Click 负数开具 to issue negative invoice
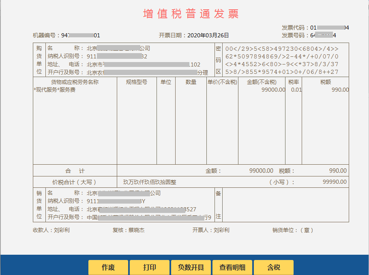 (x=191, y=267)
